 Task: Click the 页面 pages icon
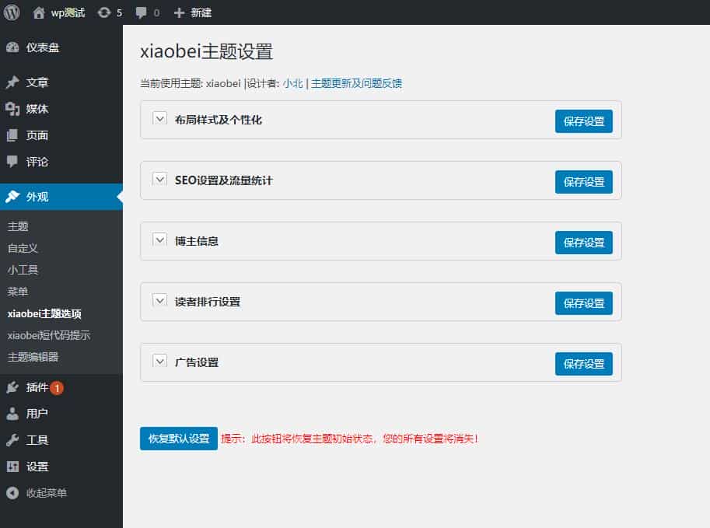point(12,135)
